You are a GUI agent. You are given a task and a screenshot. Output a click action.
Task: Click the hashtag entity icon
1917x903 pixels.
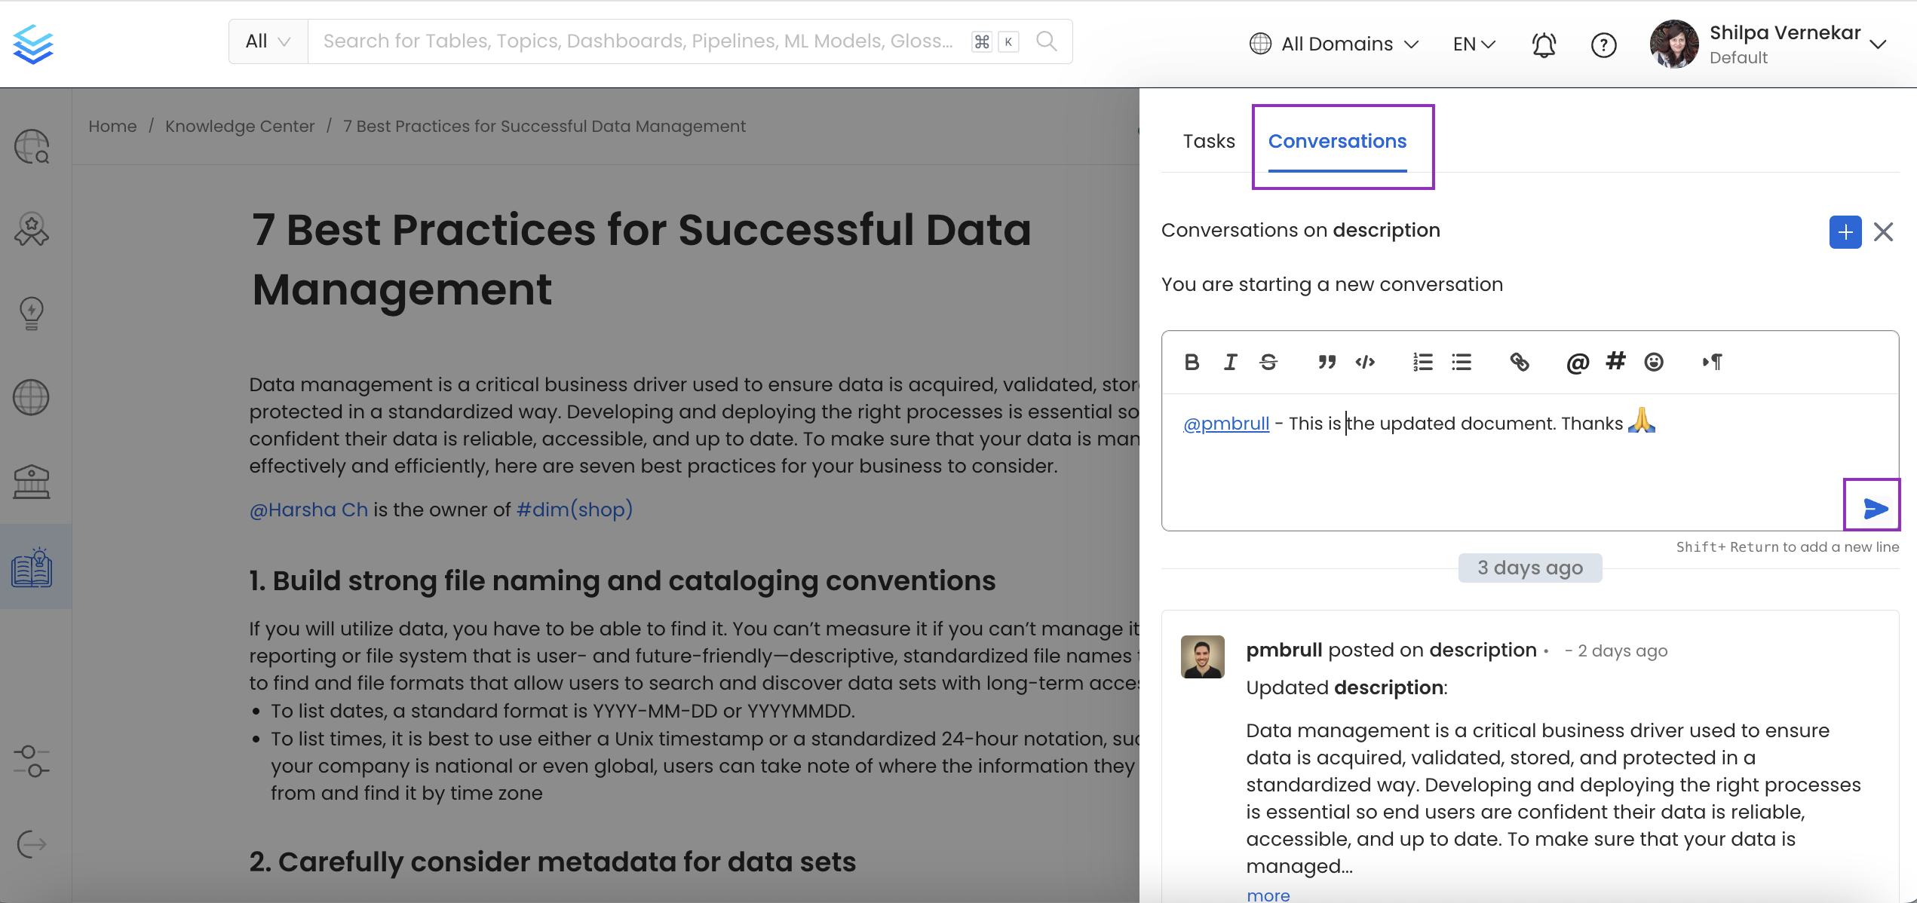pyautogui.click(x=1615, y=361)
